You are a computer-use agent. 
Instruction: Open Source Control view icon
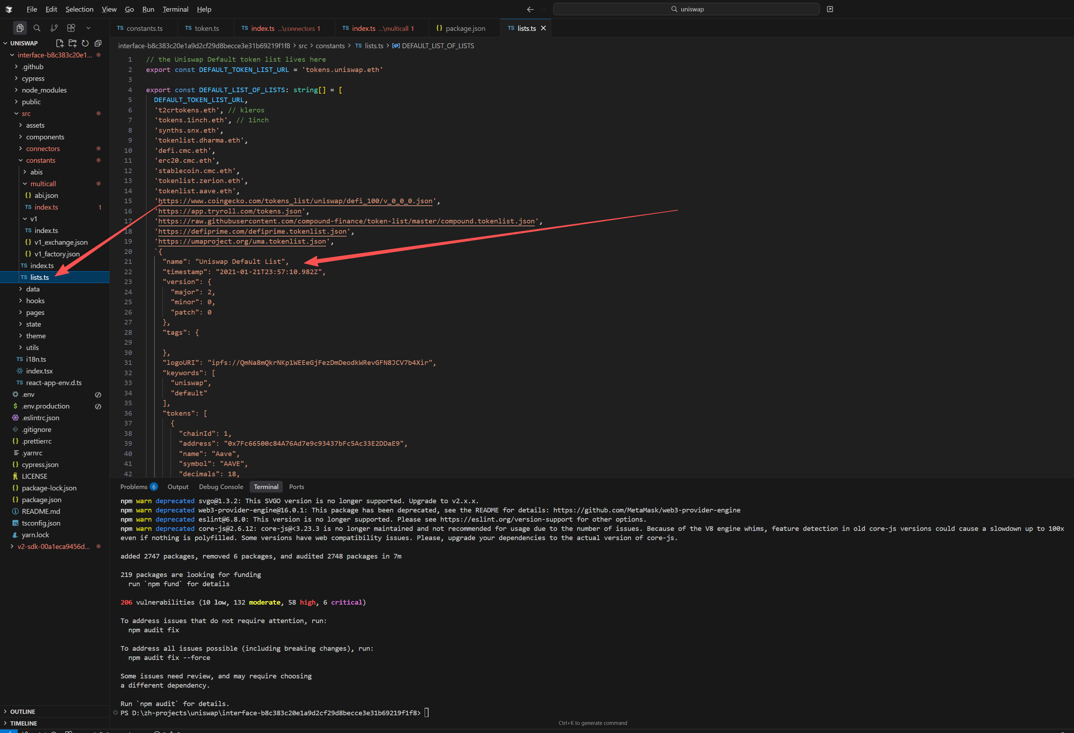pyautogui.click(x=54, y=28)
